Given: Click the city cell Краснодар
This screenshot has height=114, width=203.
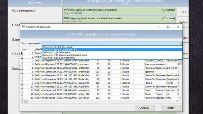Looking at the screenshot, I should pos(150,64).
